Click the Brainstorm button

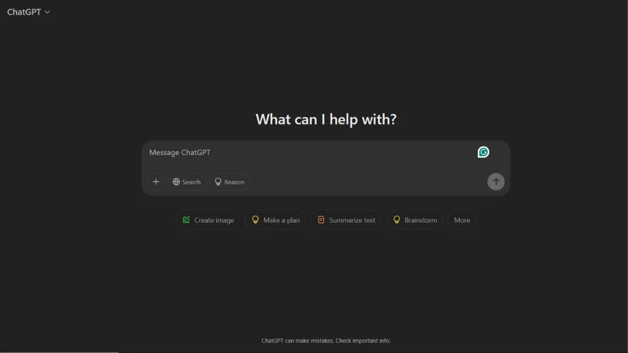(414, 220)
